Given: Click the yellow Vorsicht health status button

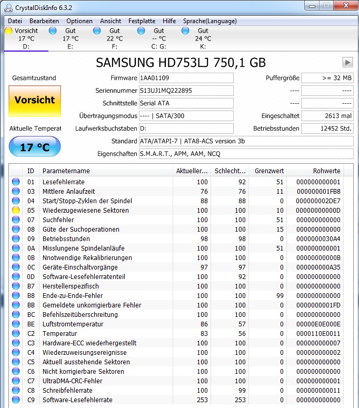Looking at the screenshot, I should [35, 101].
